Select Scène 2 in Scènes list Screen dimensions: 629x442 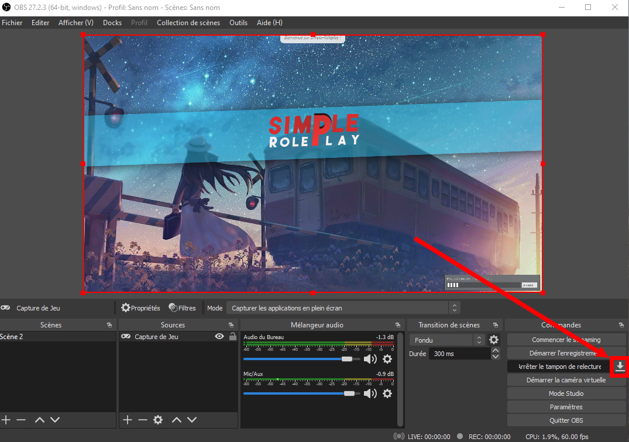(58, 337)
